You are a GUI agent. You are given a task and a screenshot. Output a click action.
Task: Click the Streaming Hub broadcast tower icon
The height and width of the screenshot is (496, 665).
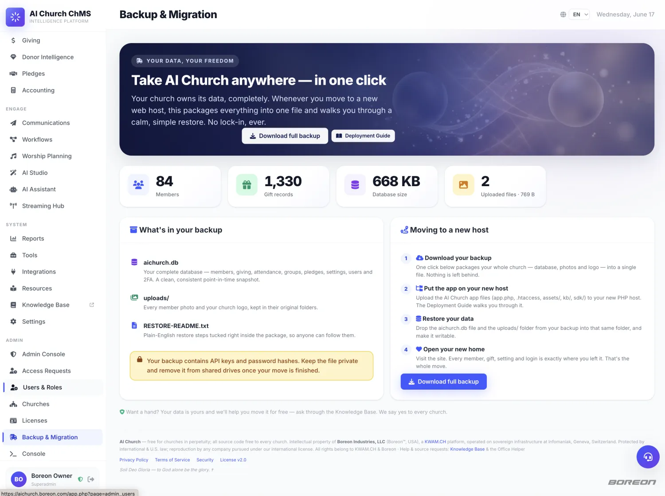13,206
